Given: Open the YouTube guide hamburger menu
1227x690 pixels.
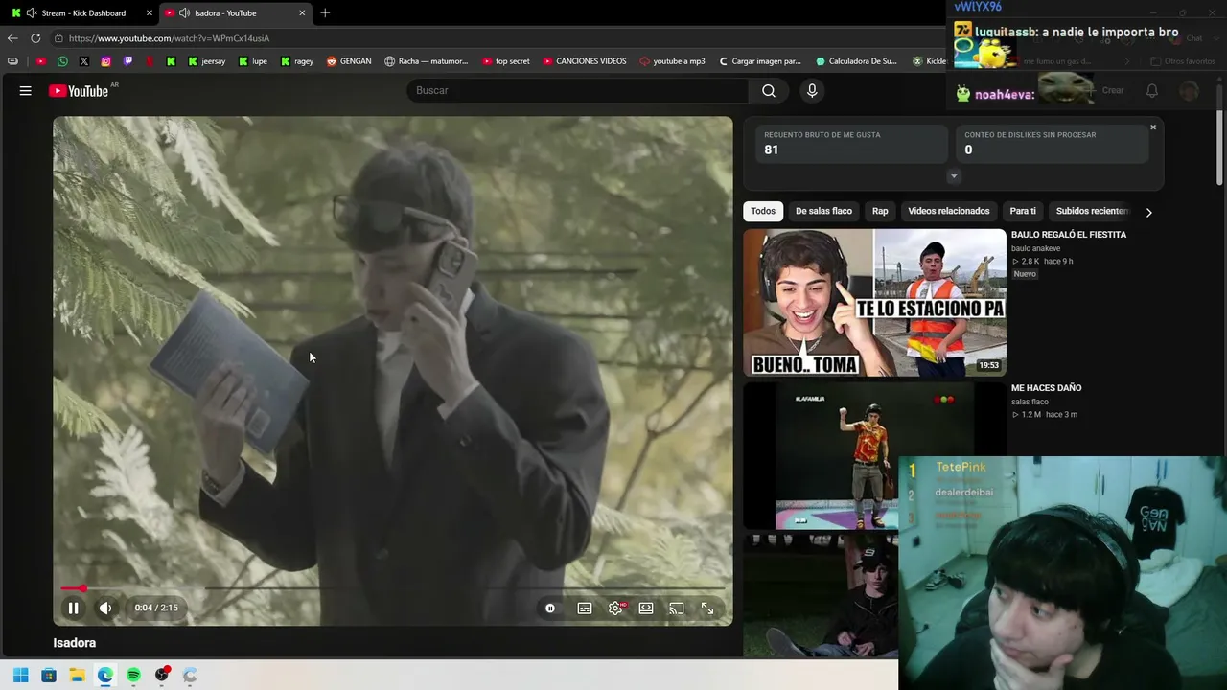Looking at the screenshot, I should [x=26, y=91].
